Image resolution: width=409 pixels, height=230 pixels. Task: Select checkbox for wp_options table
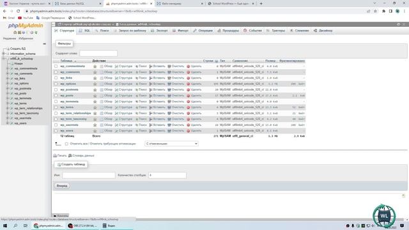point(56,84)
